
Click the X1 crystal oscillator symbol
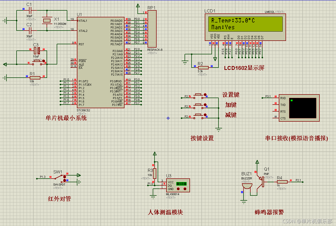click(47, 21)
